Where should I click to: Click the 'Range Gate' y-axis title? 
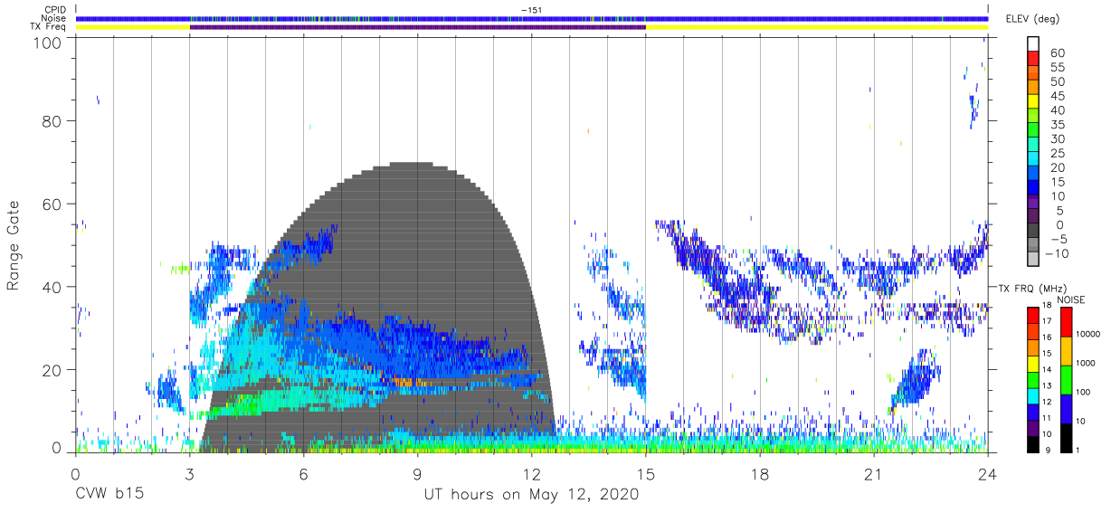point(14,245)
